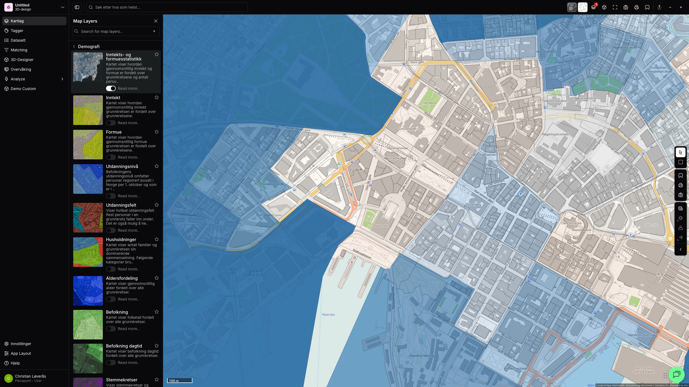Clear the map layers search field

click(x=154, y=31)
